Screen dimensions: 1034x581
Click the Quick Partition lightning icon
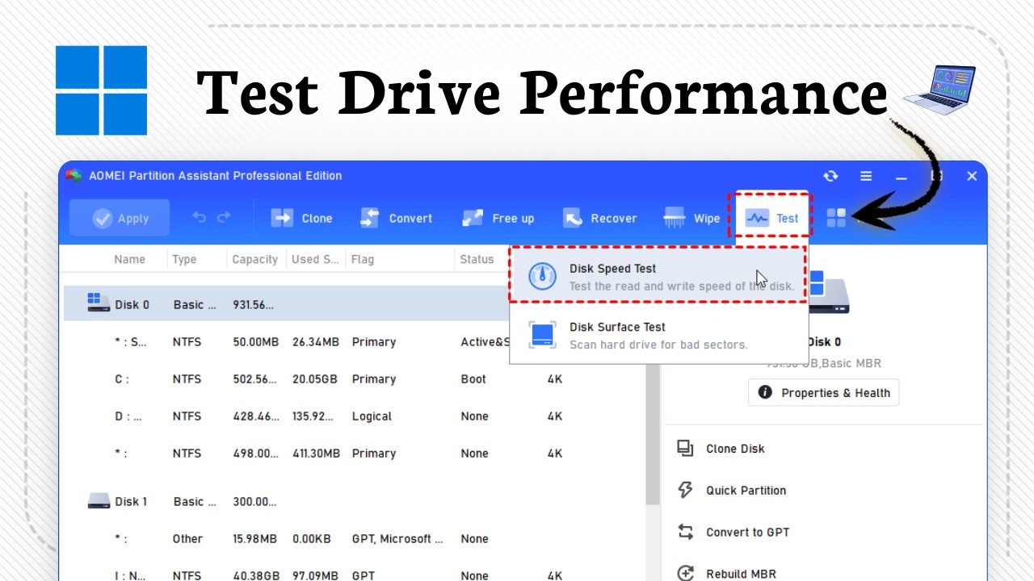tap(686, 491)
